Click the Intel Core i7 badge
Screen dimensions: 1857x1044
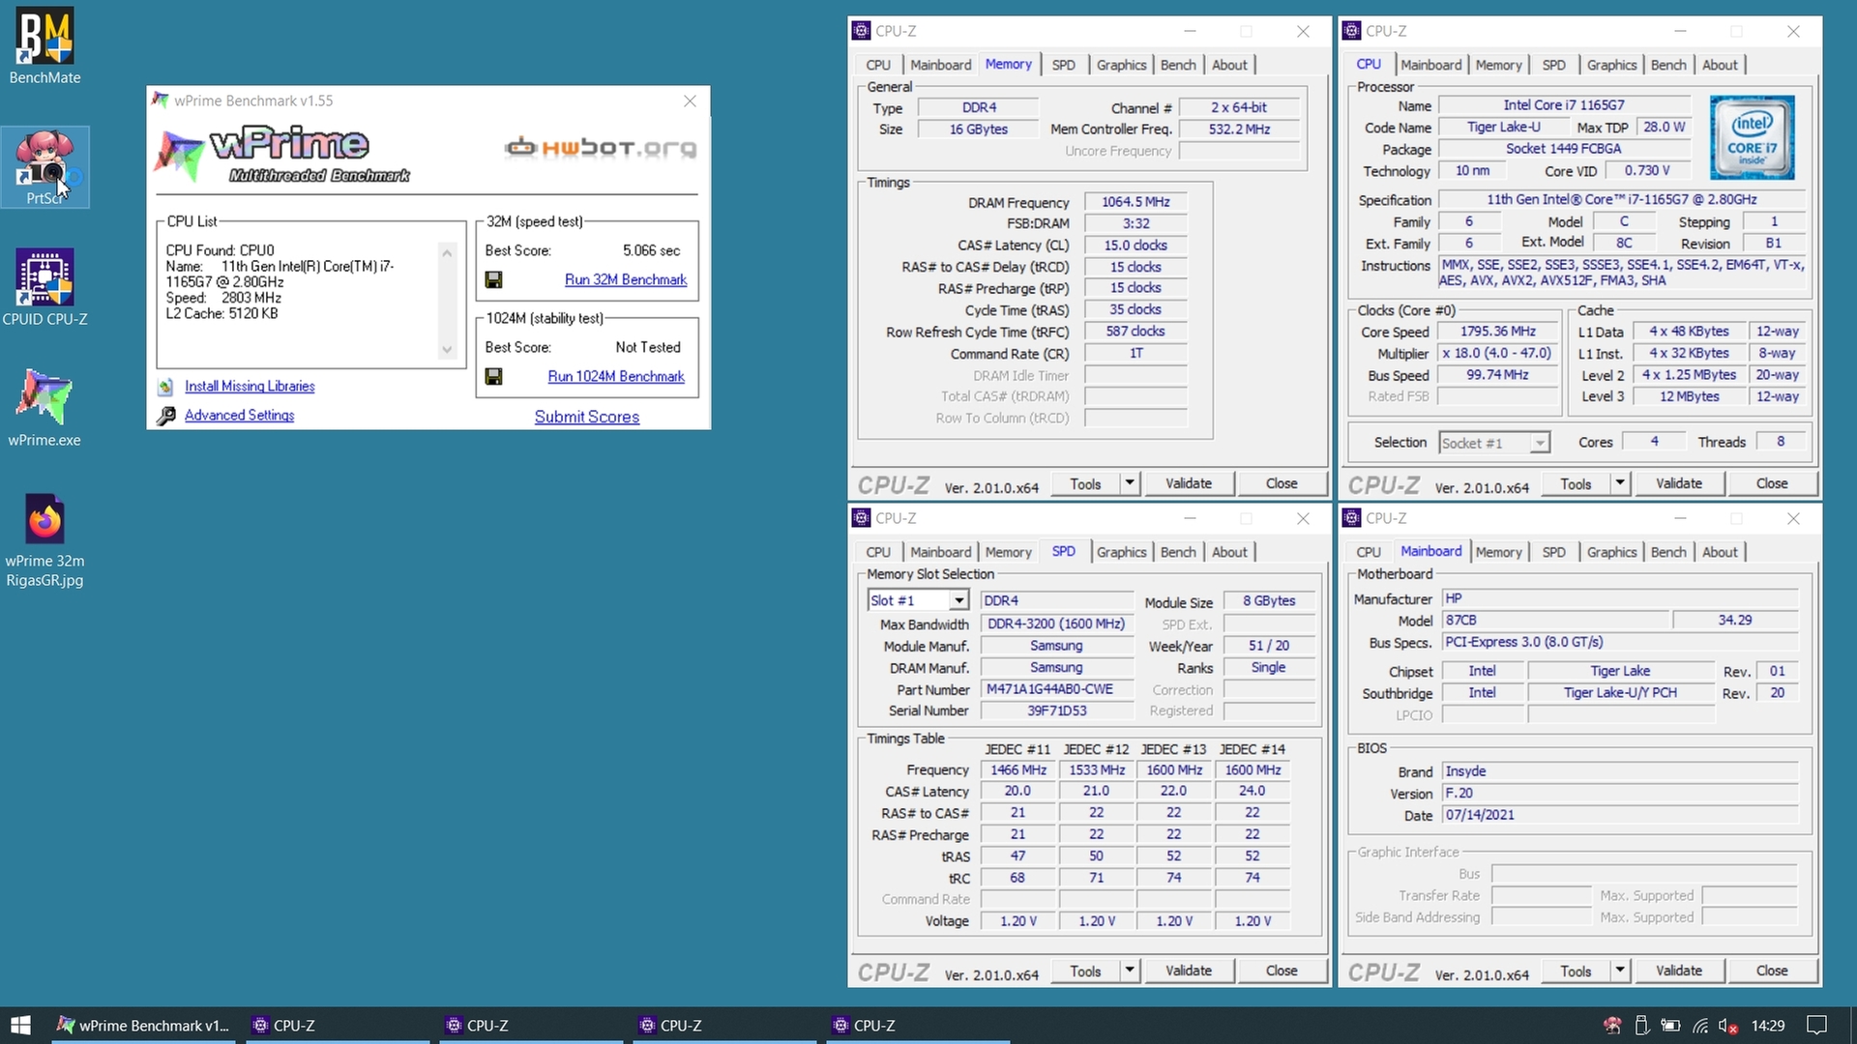click(x=1752, y=137)
